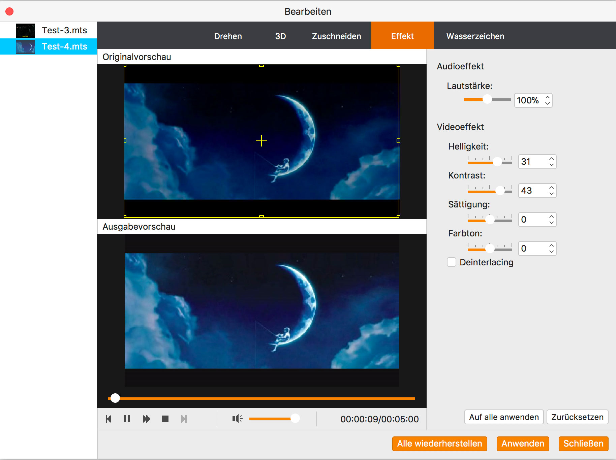Click the Farbton slider handle
Screen dimensions: 616x460
click(490, 249)
